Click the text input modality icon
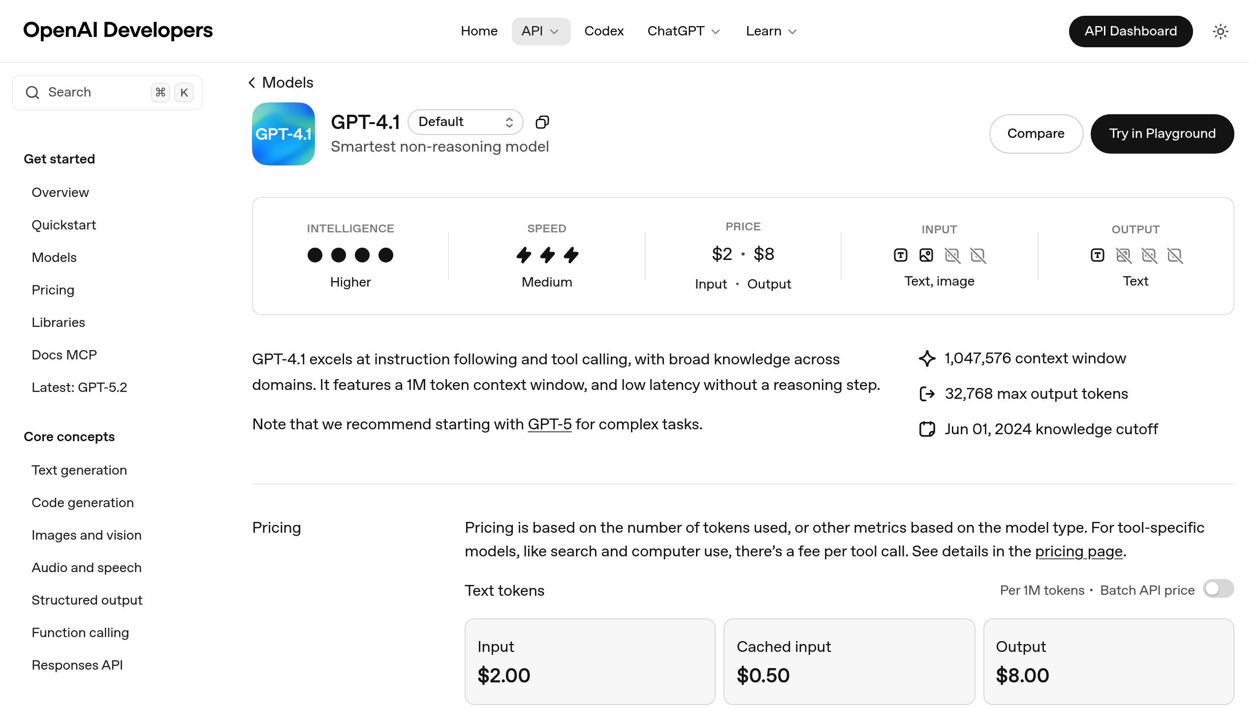 pos(900,255)
